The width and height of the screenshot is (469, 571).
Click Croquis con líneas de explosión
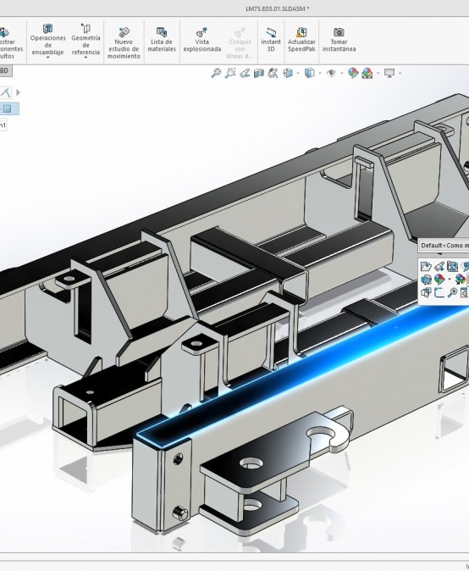[240, 42]
